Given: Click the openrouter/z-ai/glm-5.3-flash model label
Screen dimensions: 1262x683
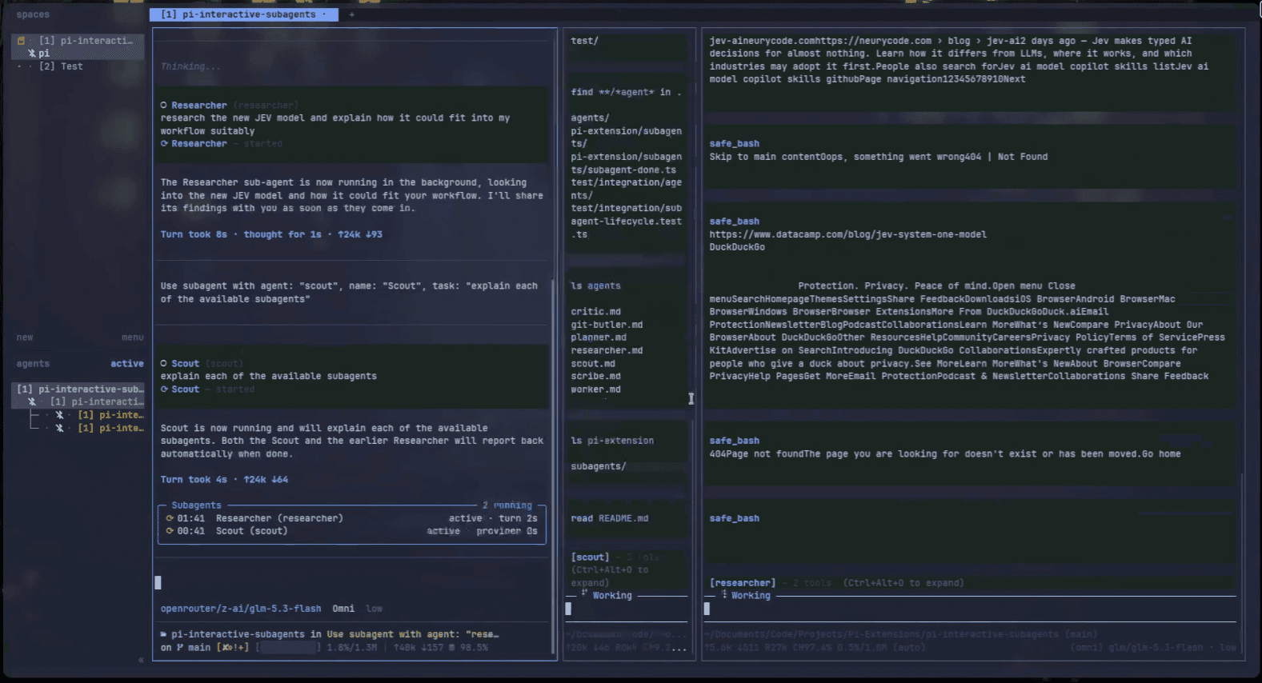Looking at the screenshot, I should 241,609.
